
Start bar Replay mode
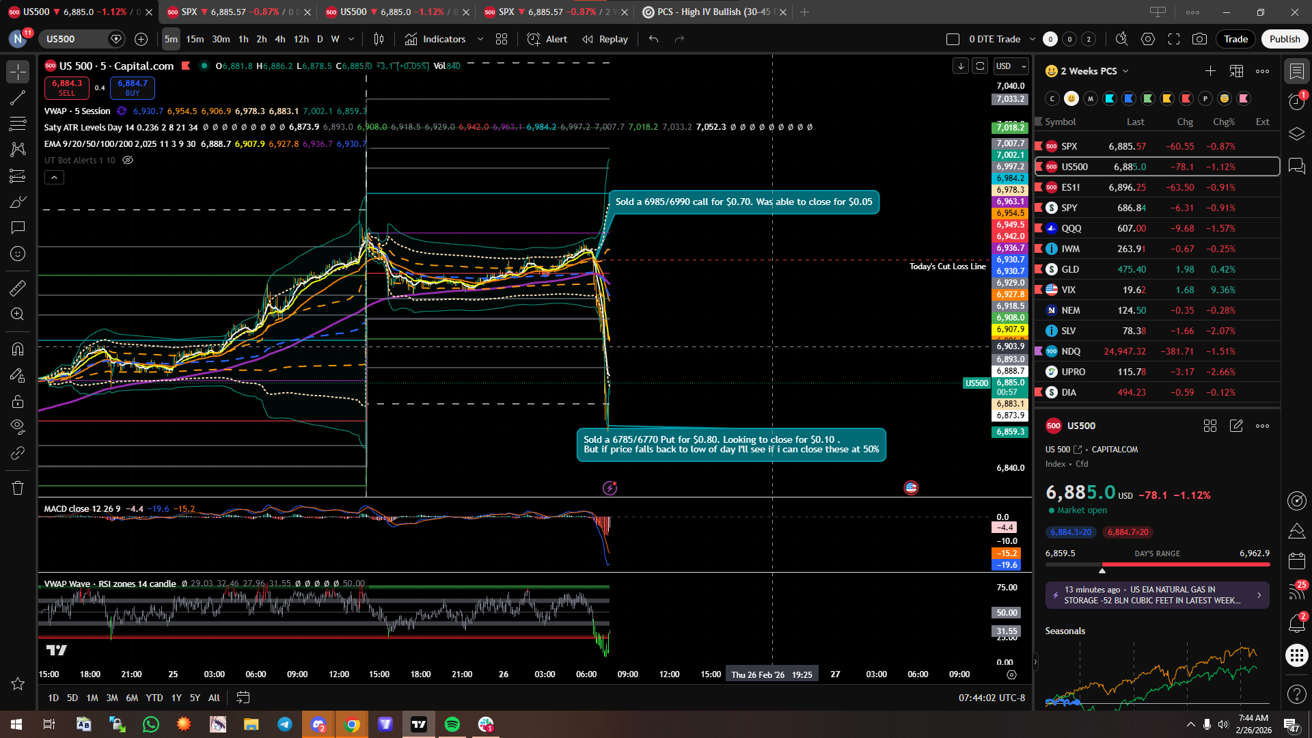click(x=605, y=39)
